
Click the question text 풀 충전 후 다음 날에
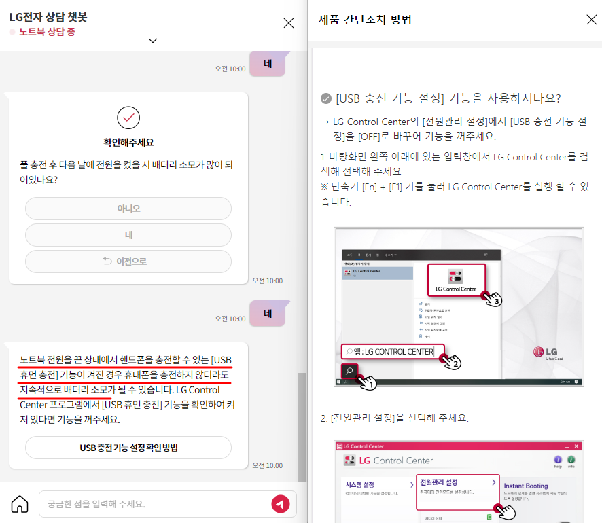[126, 173]
